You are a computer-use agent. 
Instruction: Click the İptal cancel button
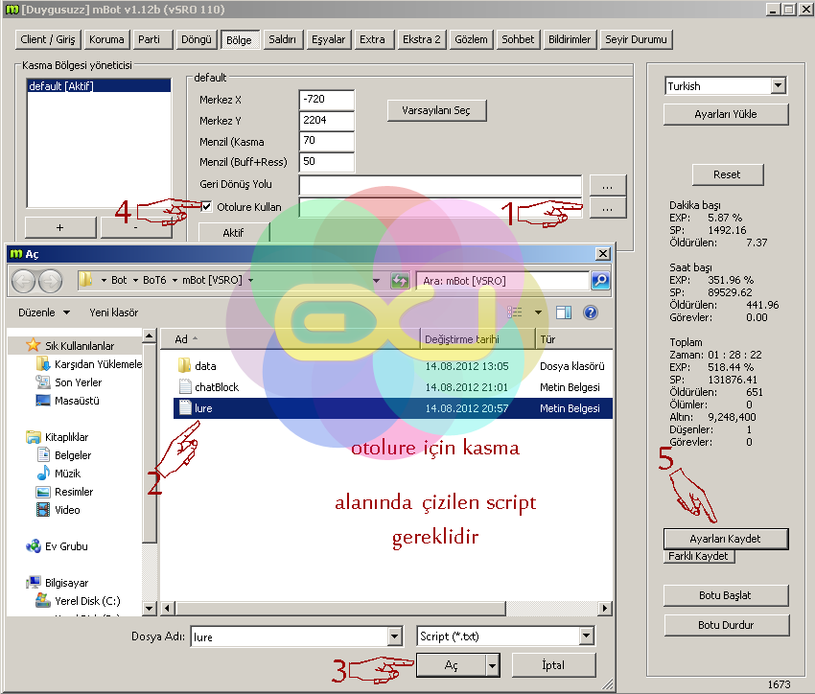point(553,665)
